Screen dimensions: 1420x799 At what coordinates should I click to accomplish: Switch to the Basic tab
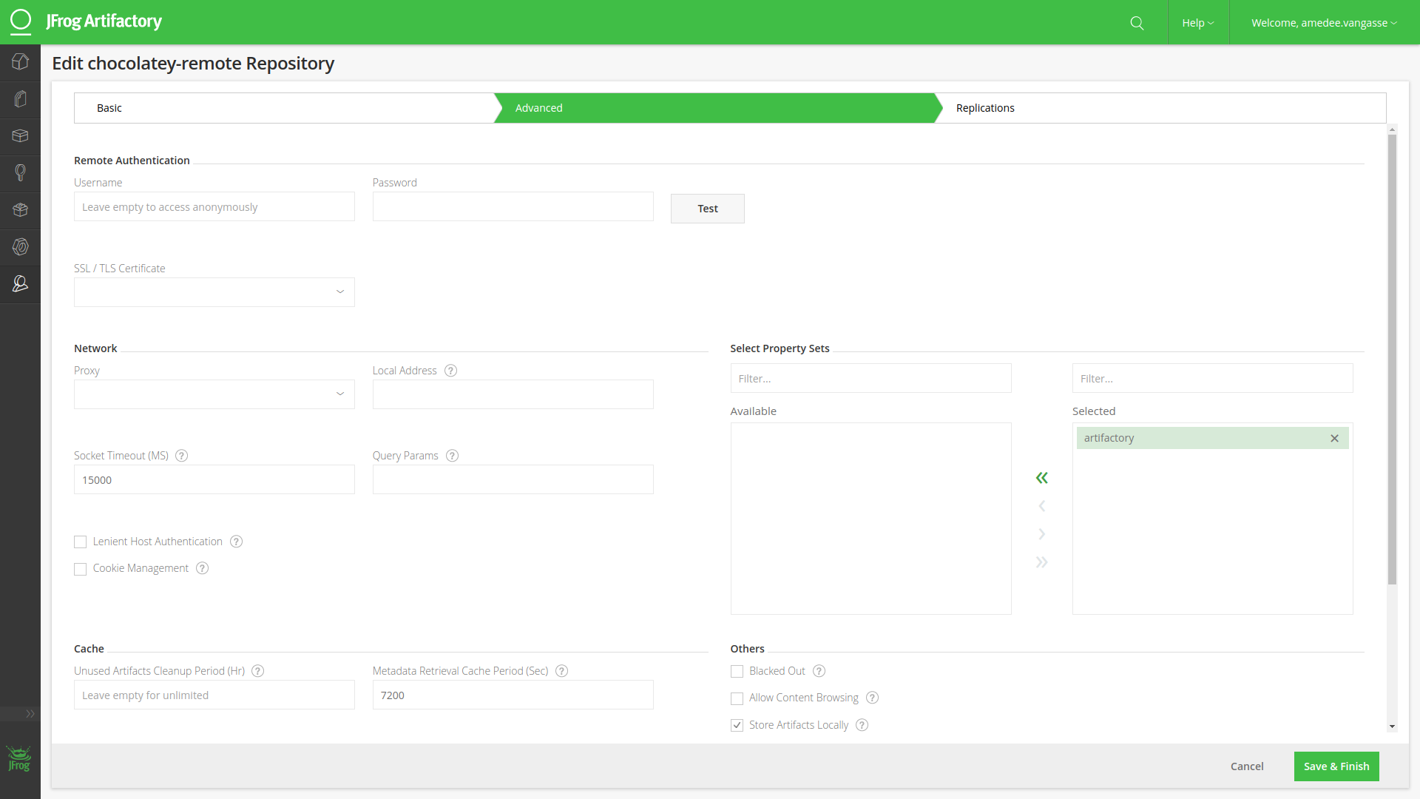tap(285, 108)
